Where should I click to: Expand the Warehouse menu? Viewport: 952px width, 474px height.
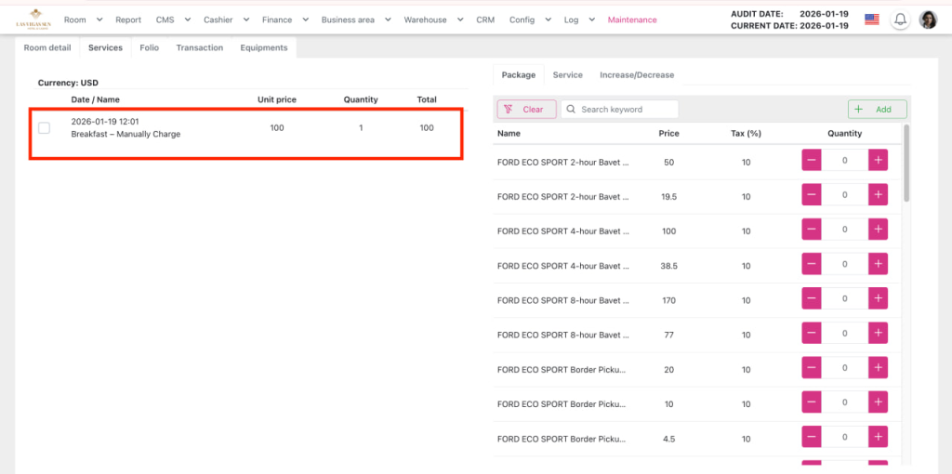(430, 20)
